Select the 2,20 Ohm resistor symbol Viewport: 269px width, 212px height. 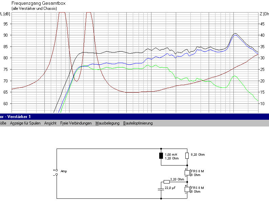(167, 182)
